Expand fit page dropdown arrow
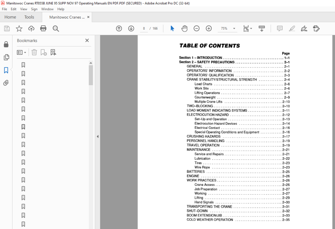Viewport: 335px width, 229px height. (251, 29)
